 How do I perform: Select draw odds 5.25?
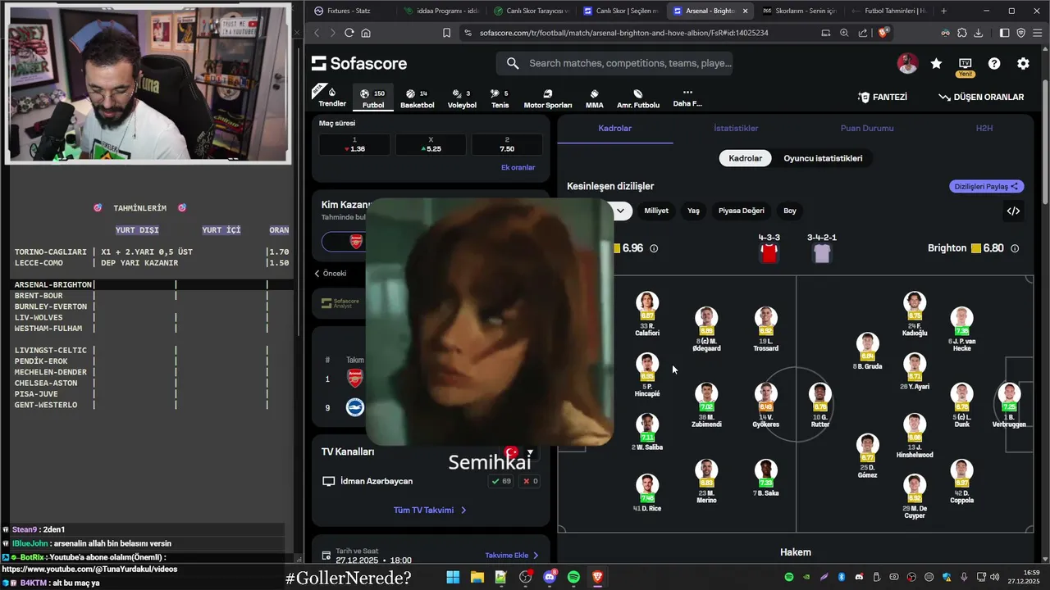431,145
